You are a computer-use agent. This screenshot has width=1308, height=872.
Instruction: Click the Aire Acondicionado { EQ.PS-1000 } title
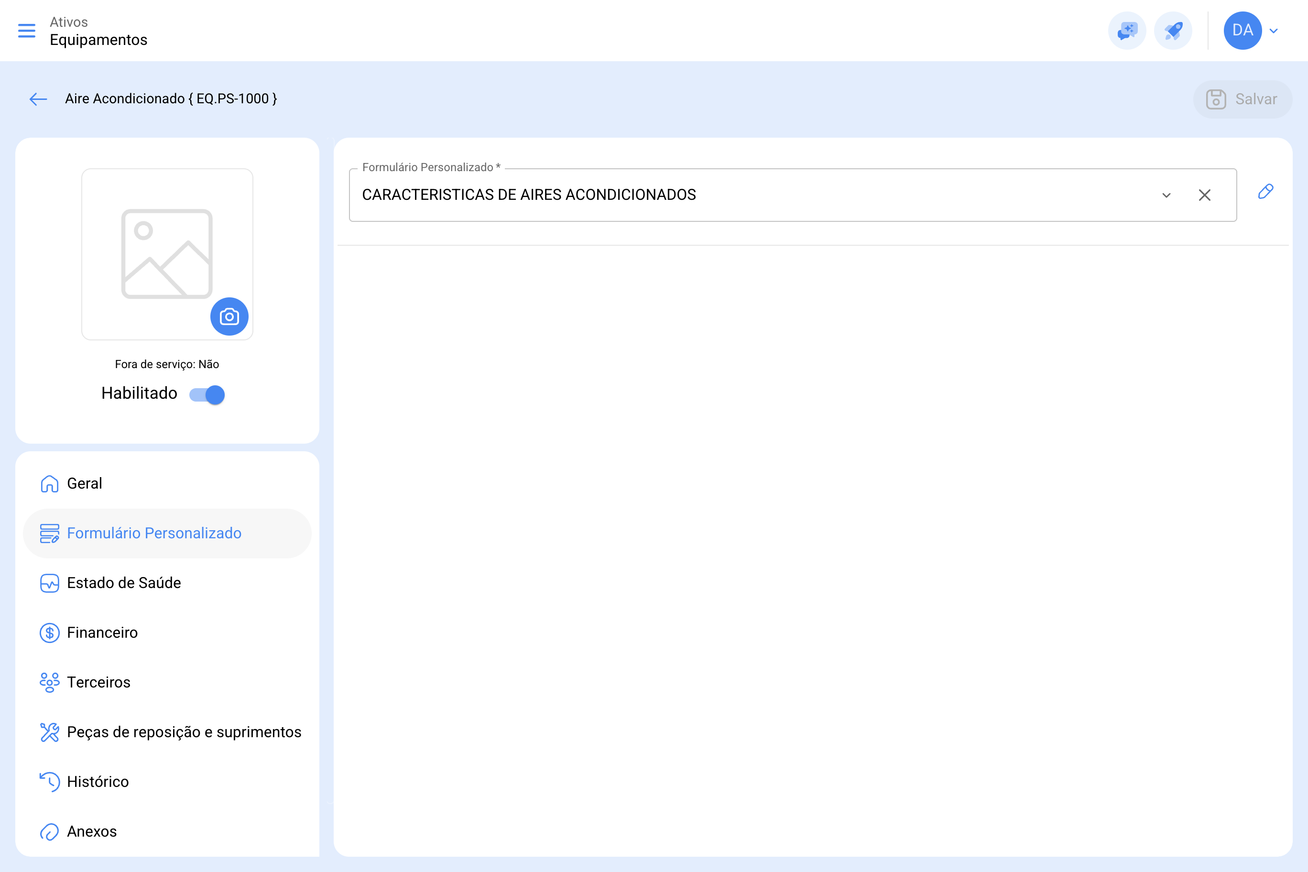tap(171, 98)
